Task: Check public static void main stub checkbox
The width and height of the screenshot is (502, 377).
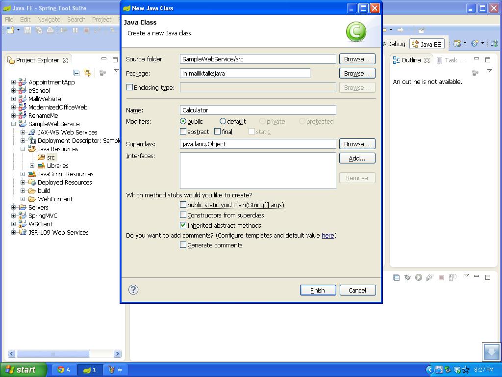Action: point(183,205)
